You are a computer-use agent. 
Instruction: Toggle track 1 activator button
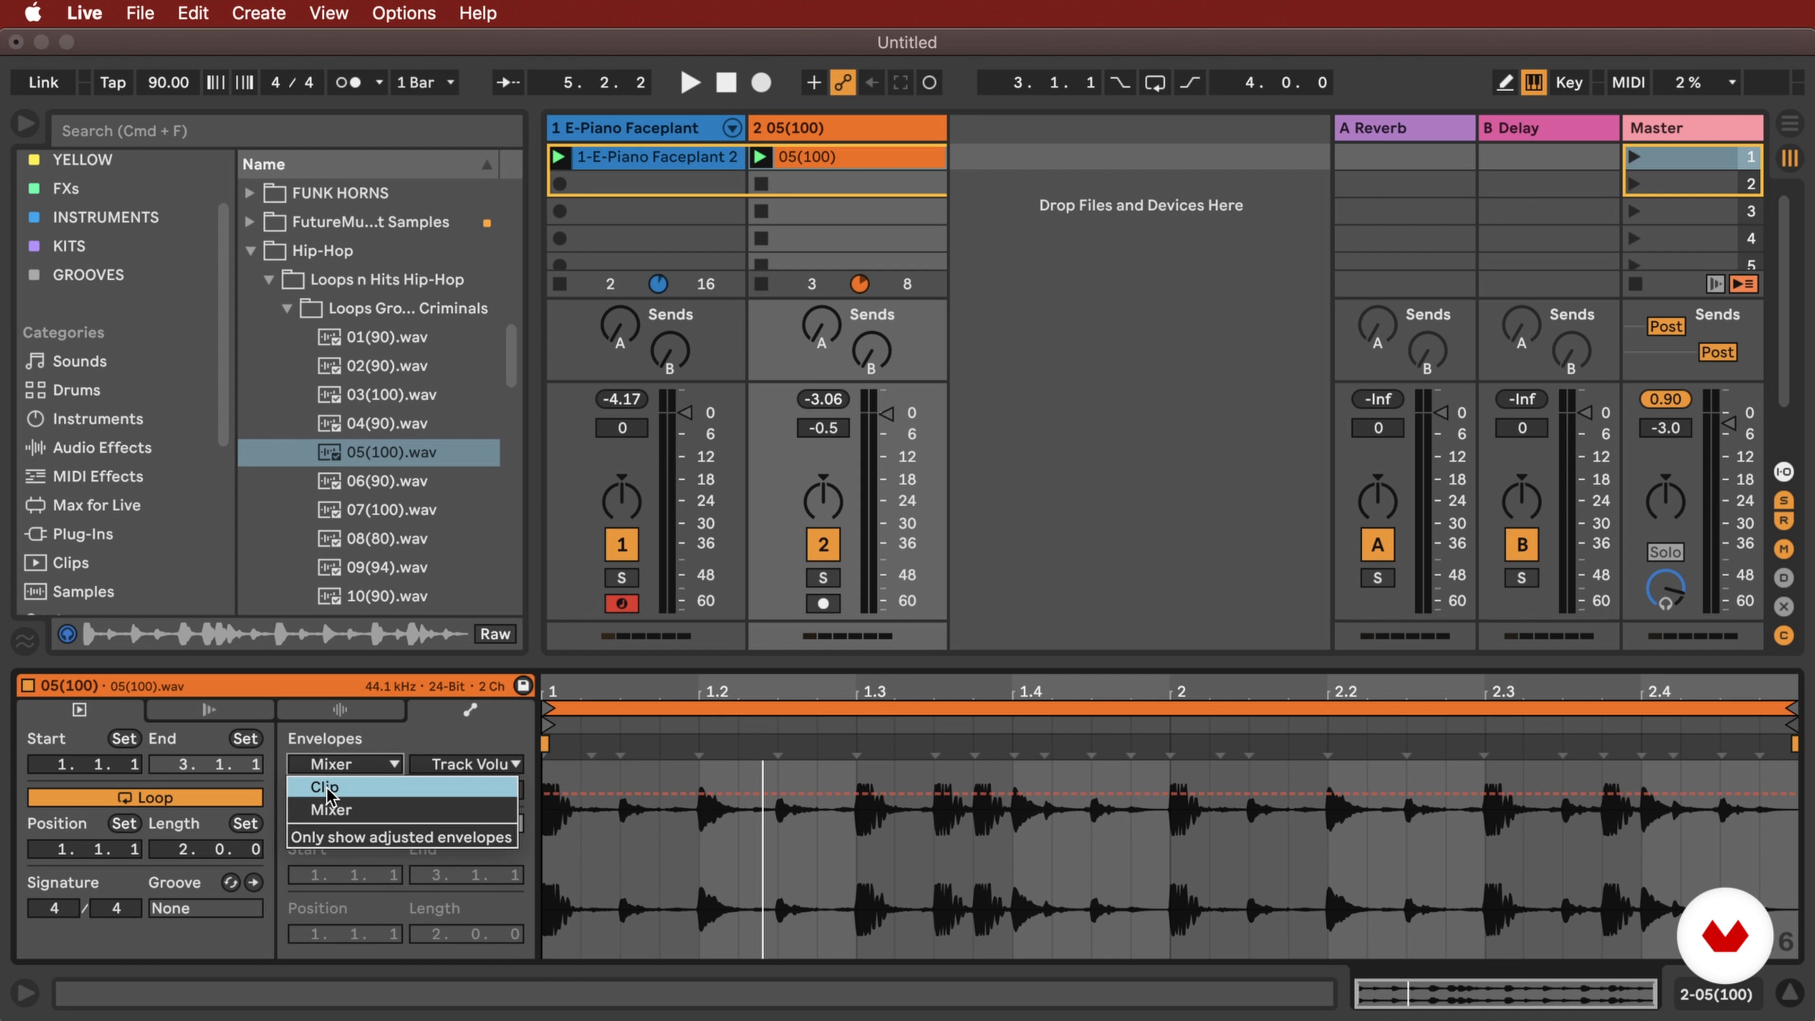(622, 545)
